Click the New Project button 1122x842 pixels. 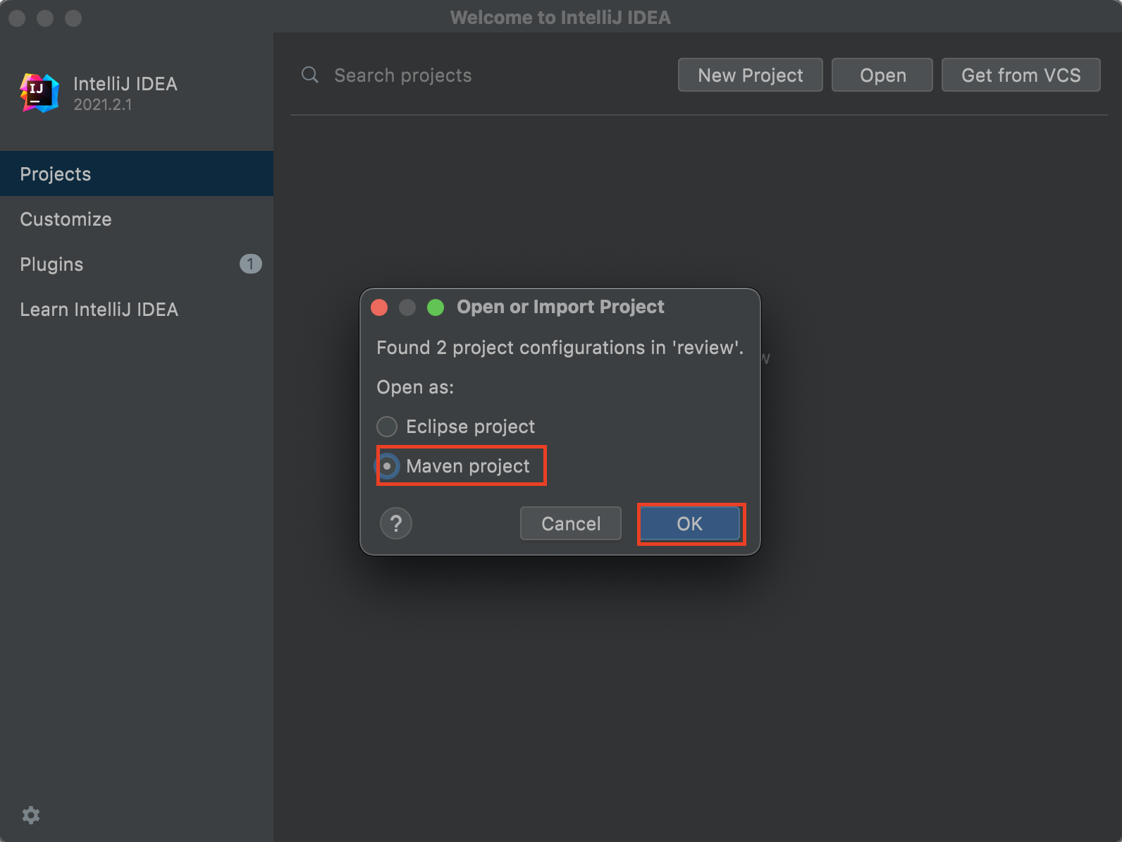(x=750, y=75)
